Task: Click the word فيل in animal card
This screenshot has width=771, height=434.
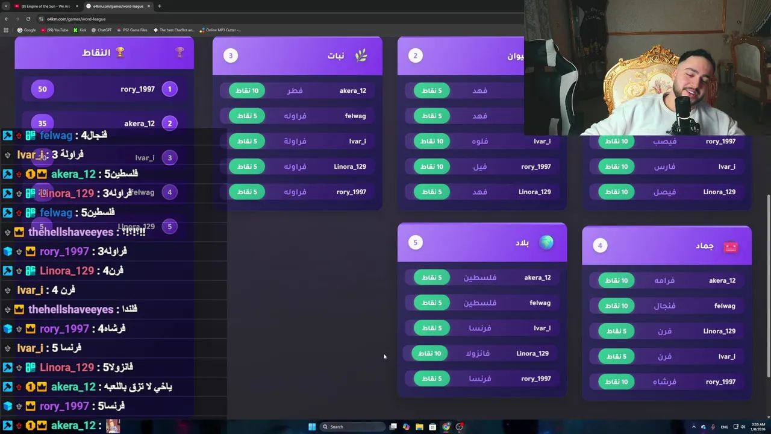Action: click(x=480, y=166)
